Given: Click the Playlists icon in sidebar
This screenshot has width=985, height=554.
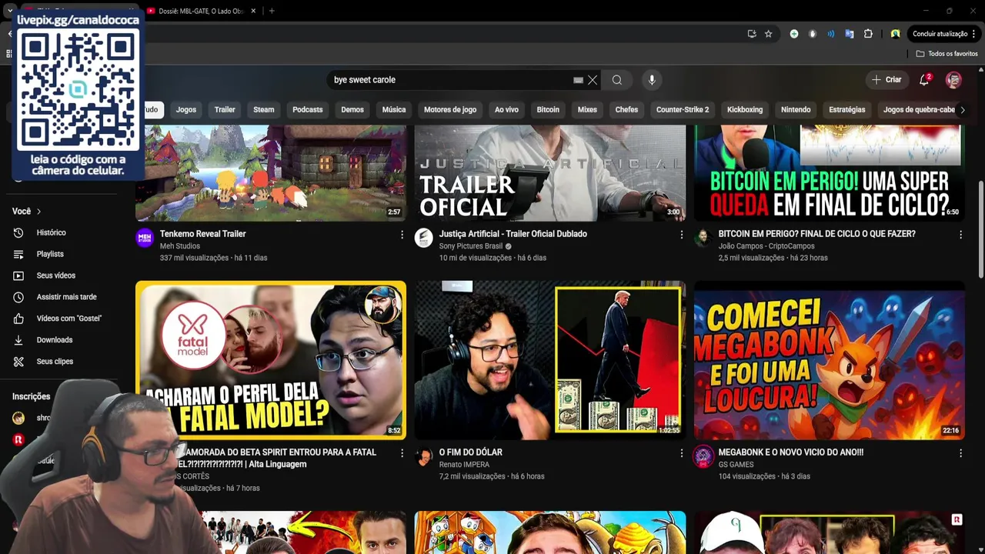Looking at the screenshot, I should click(x=18, y=254).
